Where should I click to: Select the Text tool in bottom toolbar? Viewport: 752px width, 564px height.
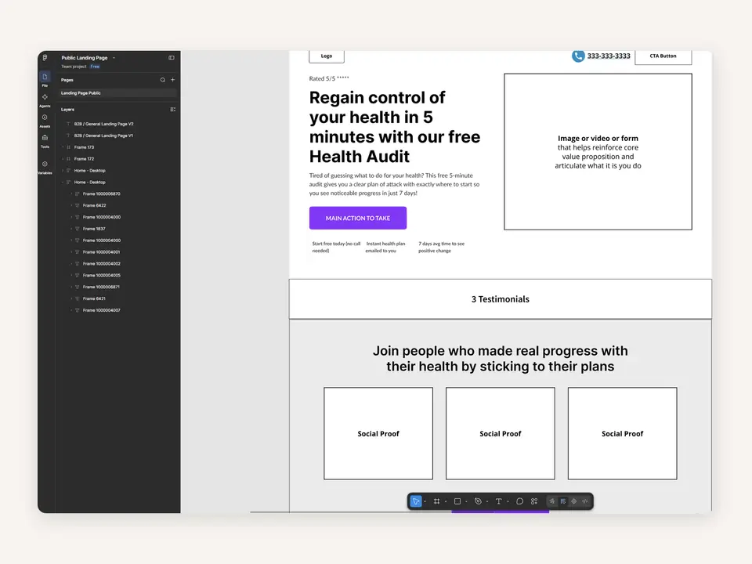499,501
